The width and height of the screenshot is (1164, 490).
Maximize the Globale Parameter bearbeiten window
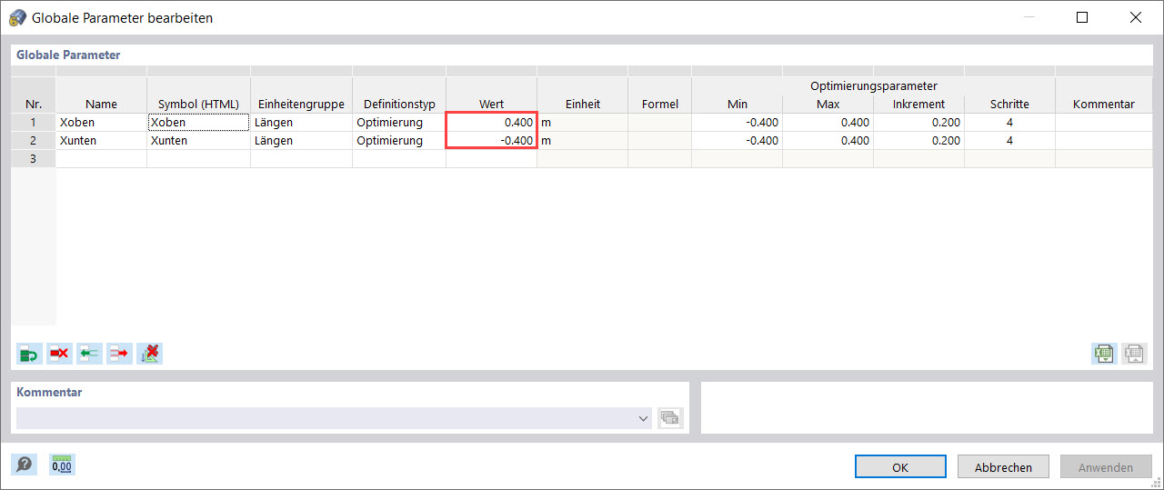[x=1082, y=17]
